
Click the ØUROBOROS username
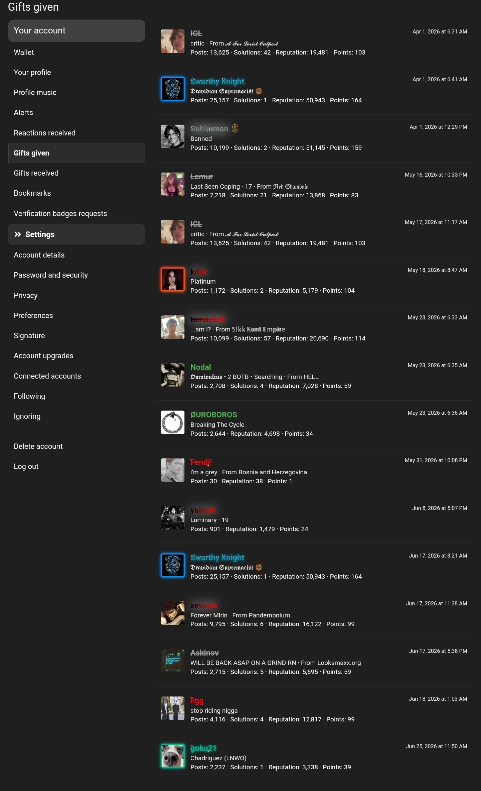coord(213,415)
